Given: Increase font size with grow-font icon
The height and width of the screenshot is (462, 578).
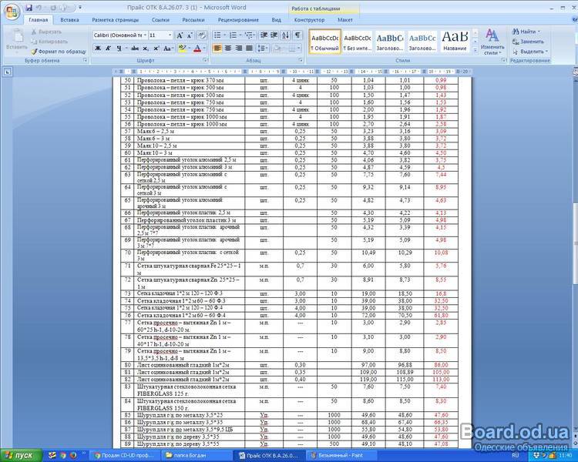Looking at the screenshot, I should pyautogui.click(x=180, y=35).
